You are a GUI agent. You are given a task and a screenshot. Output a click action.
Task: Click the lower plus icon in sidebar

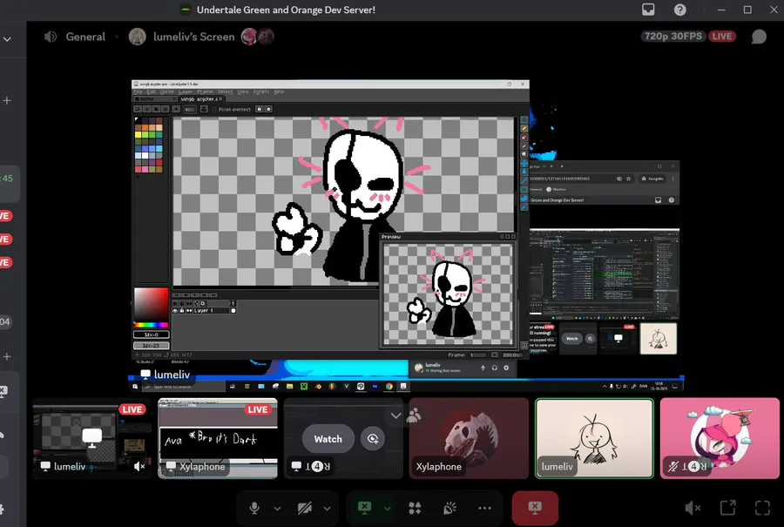tap(7, 356)
